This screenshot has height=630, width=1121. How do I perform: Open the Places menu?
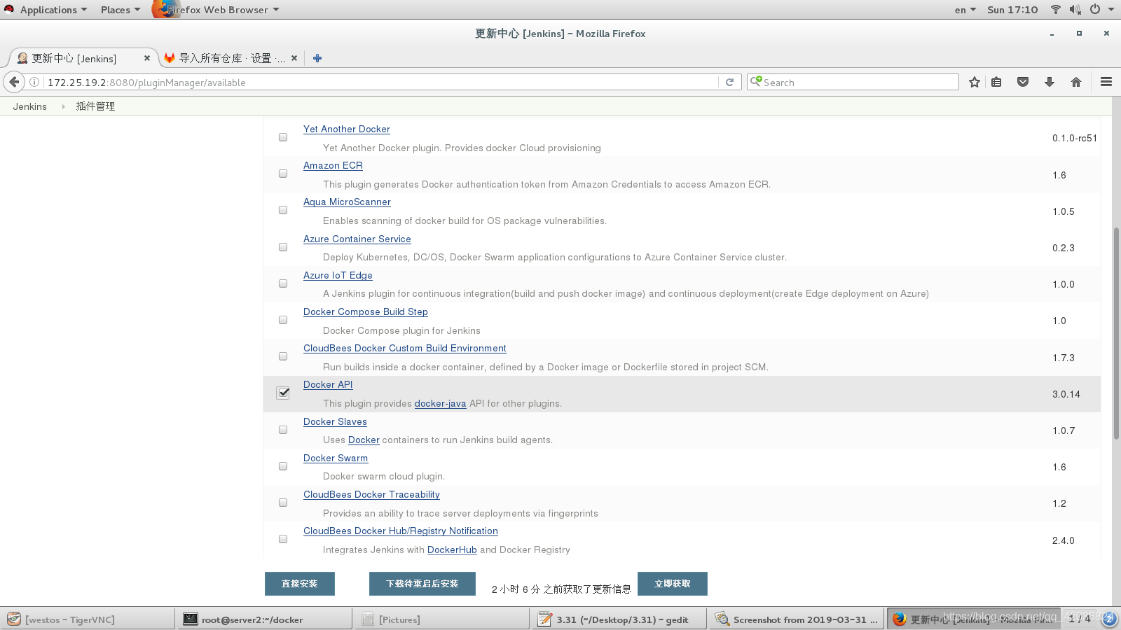click(x=120, y=10)
